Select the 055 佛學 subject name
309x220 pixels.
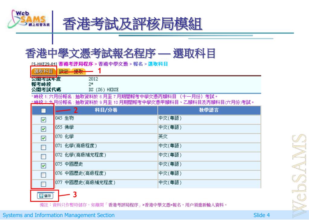(x=65, y=127)
